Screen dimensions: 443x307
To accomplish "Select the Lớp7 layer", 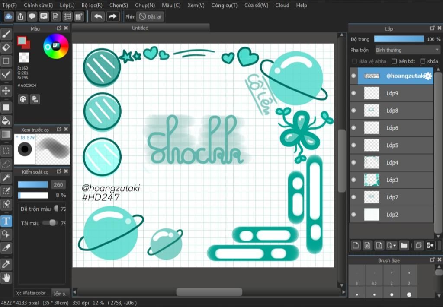I will tap(392, 197).
